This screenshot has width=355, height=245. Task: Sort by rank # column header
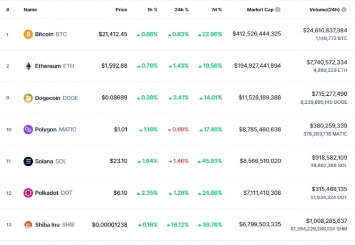8,10
